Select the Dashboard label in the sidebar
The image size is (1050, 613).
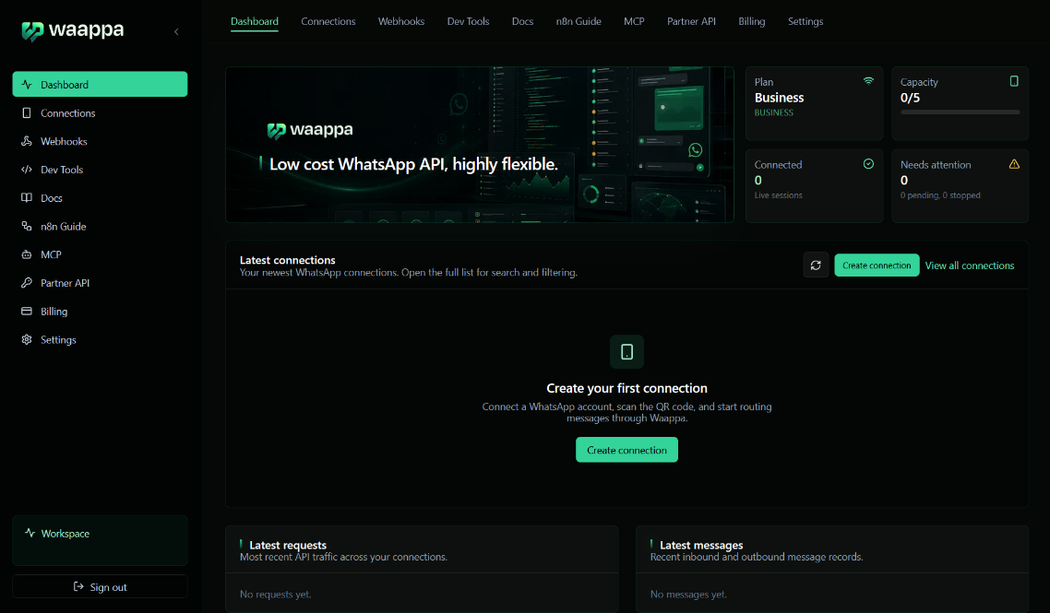point(65,85)
